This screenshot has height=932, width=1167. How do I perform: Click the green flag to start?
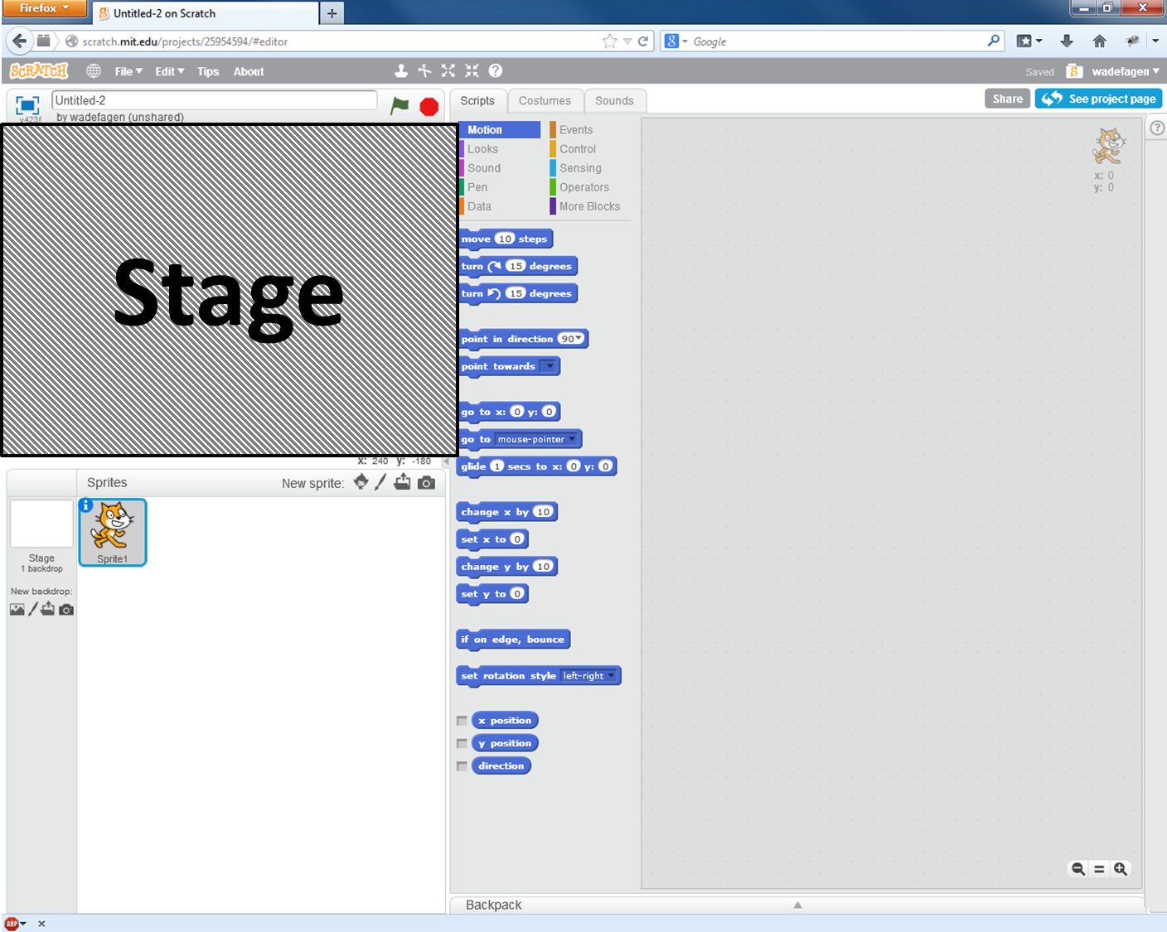pyautogui.click(x=399, y=105)
